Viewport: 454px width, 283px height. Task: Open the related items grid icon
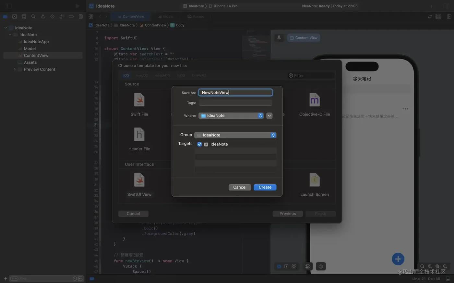(91, 16)
